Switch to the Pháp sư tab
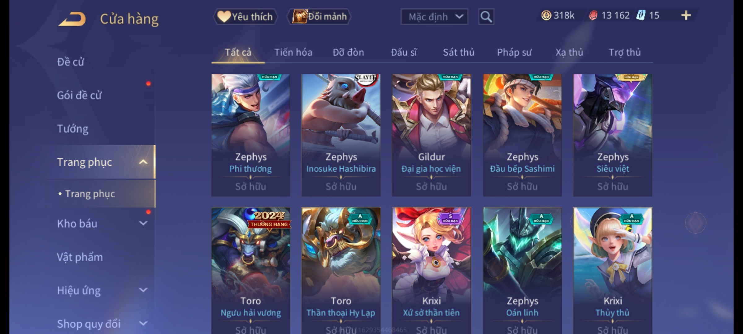This screenshot has height=334, width=743. pos(514,52)
